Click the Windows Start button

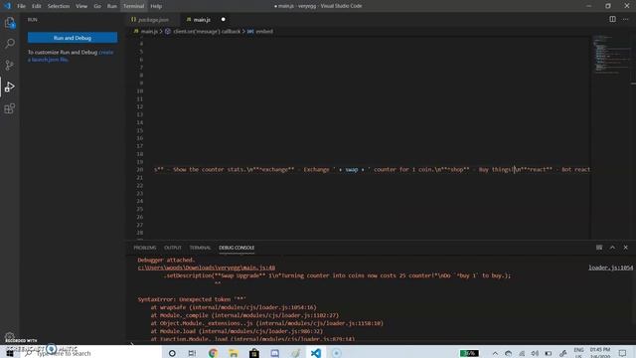10,353
